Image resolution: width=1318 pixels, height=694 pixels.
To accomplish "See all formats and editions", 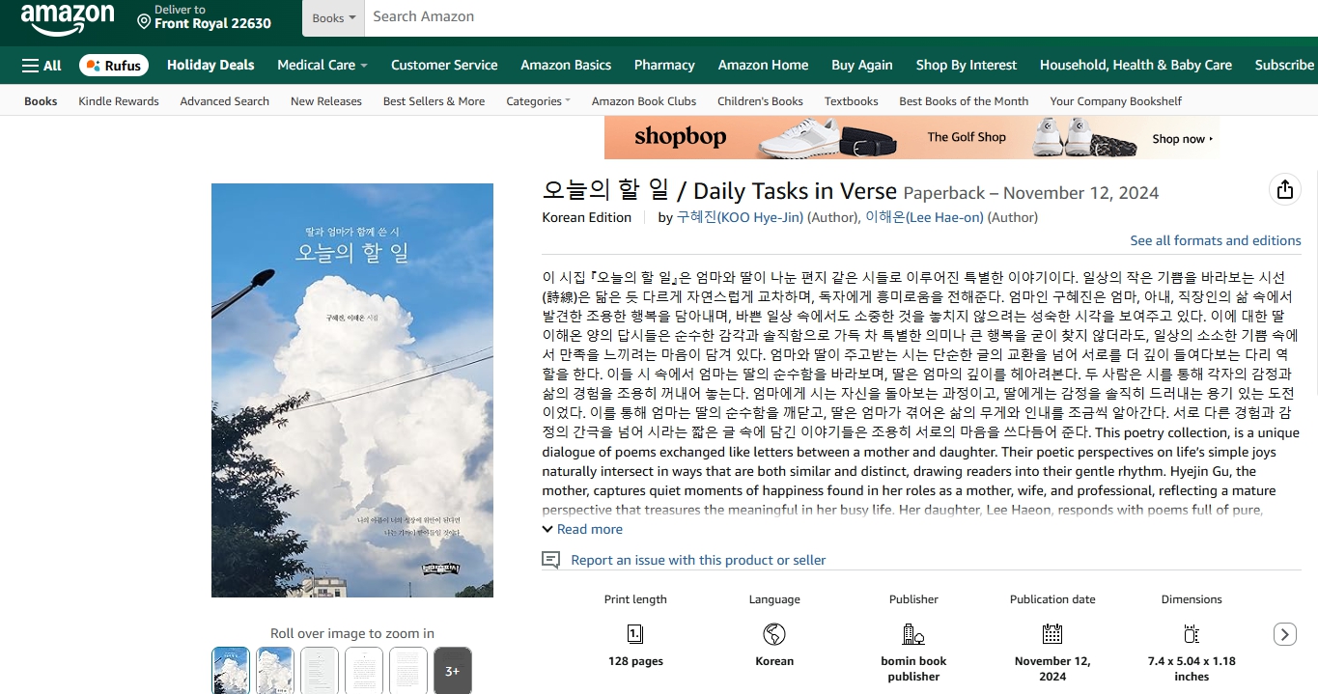I will tap(1216, 240).
